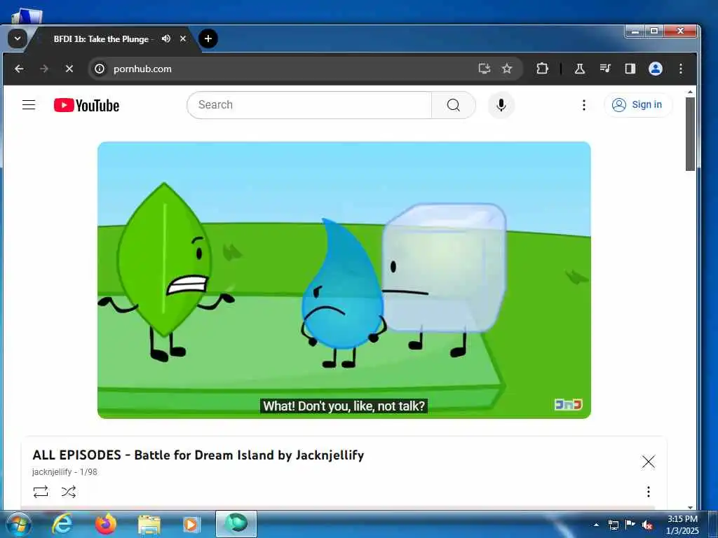718x538 pixels.
Task: Open the YouTube hamburger guide menu
Action: click(x=29, y=105)
